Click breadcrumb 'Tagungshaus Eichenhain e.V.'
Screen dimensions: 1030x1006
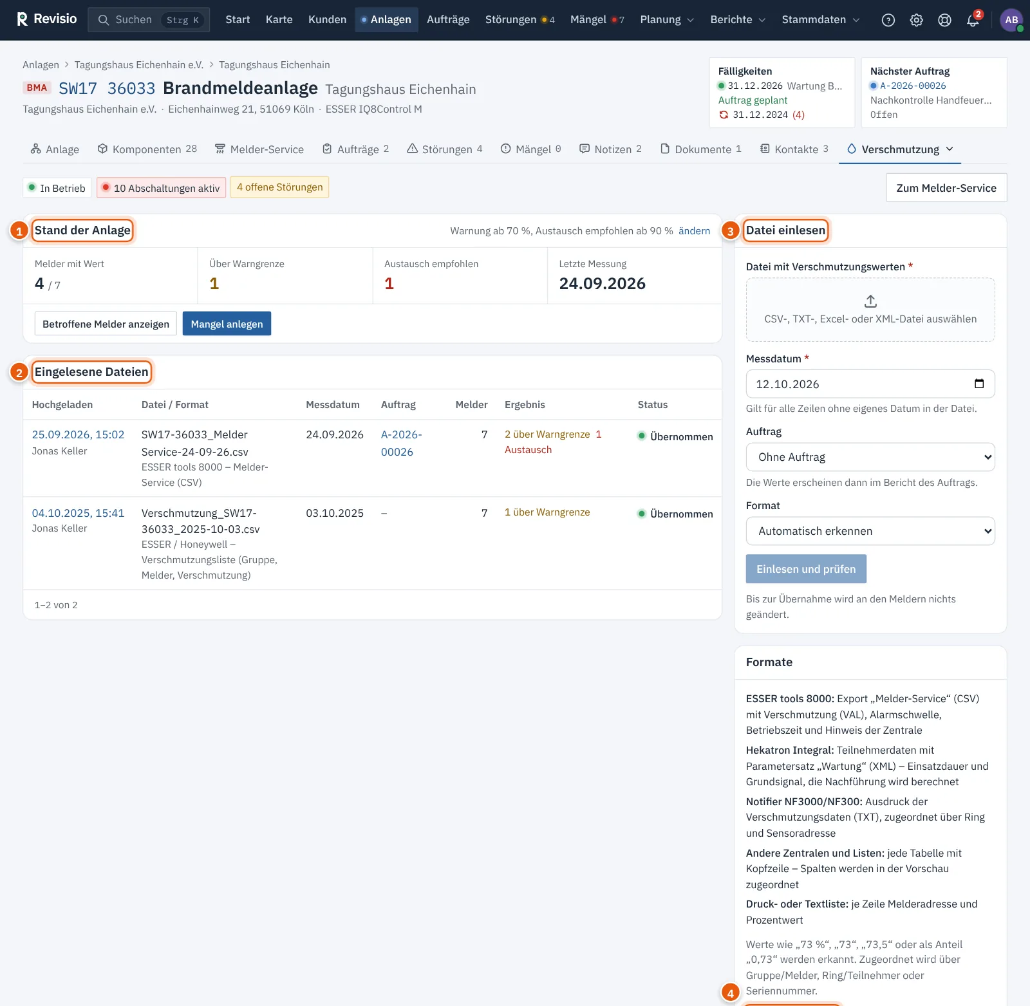pyautogui.click(x=139, y=65)
